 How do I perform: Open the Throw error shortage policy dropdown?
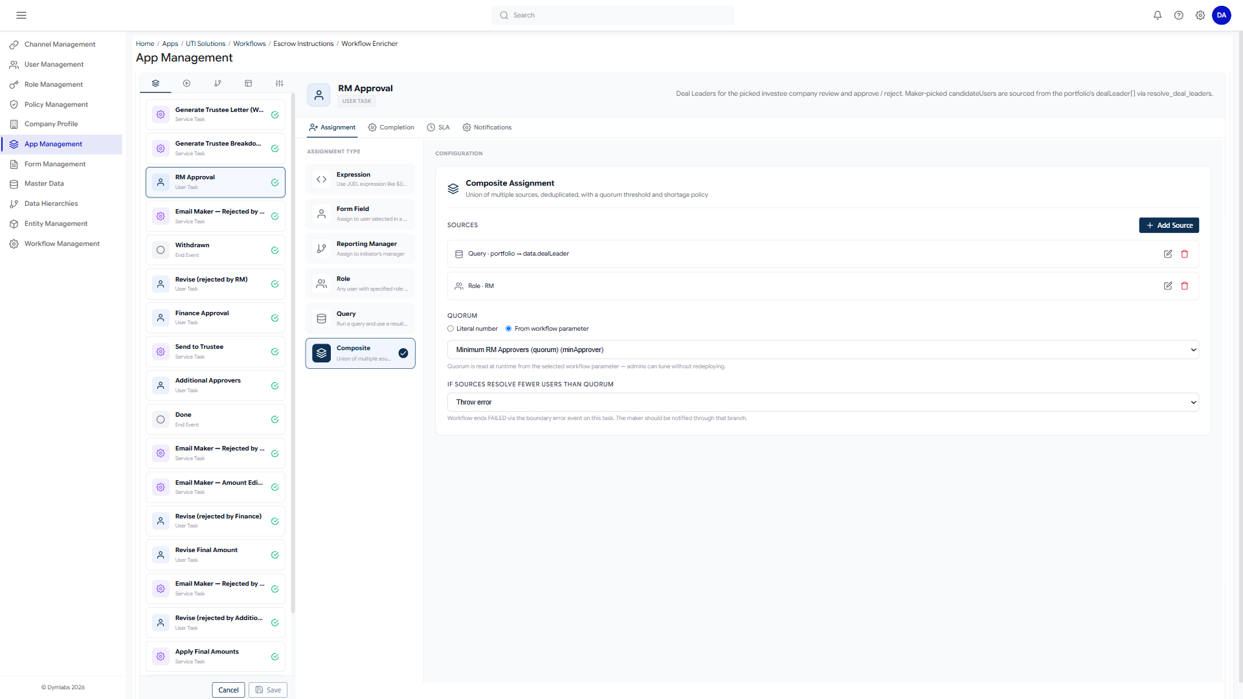(823, 402)
